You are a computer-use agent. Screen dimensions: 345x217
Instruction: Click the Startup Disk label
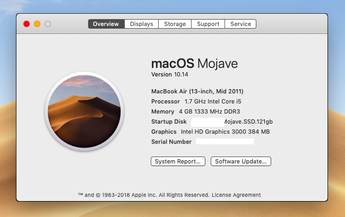169,121
